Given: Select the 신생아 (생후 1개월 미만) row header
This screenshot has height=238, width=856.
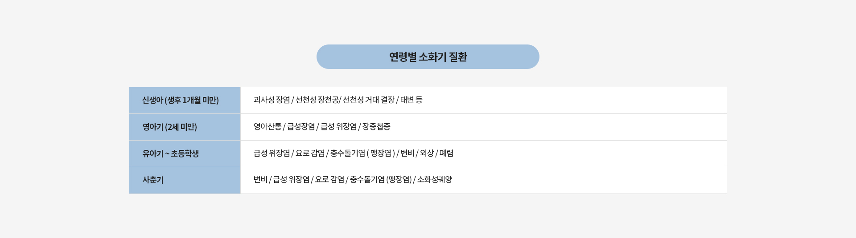Looking at the screenshot, I should [x=181, y=100].
